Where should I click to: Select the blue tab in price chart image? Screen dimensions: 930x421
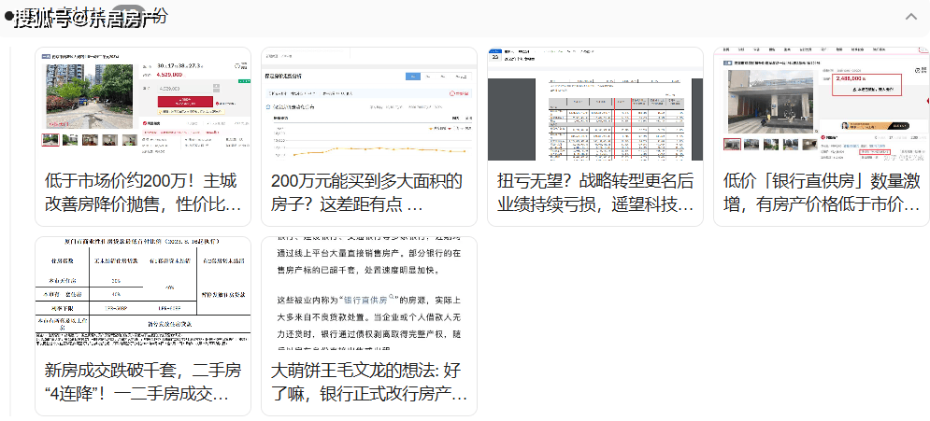[412, 76]
